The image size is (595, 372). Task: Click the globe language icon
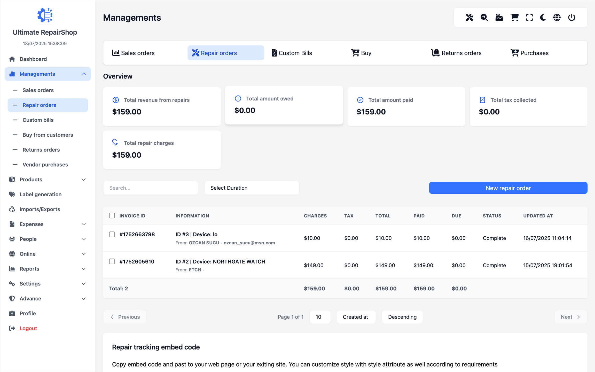coord(557,18)
